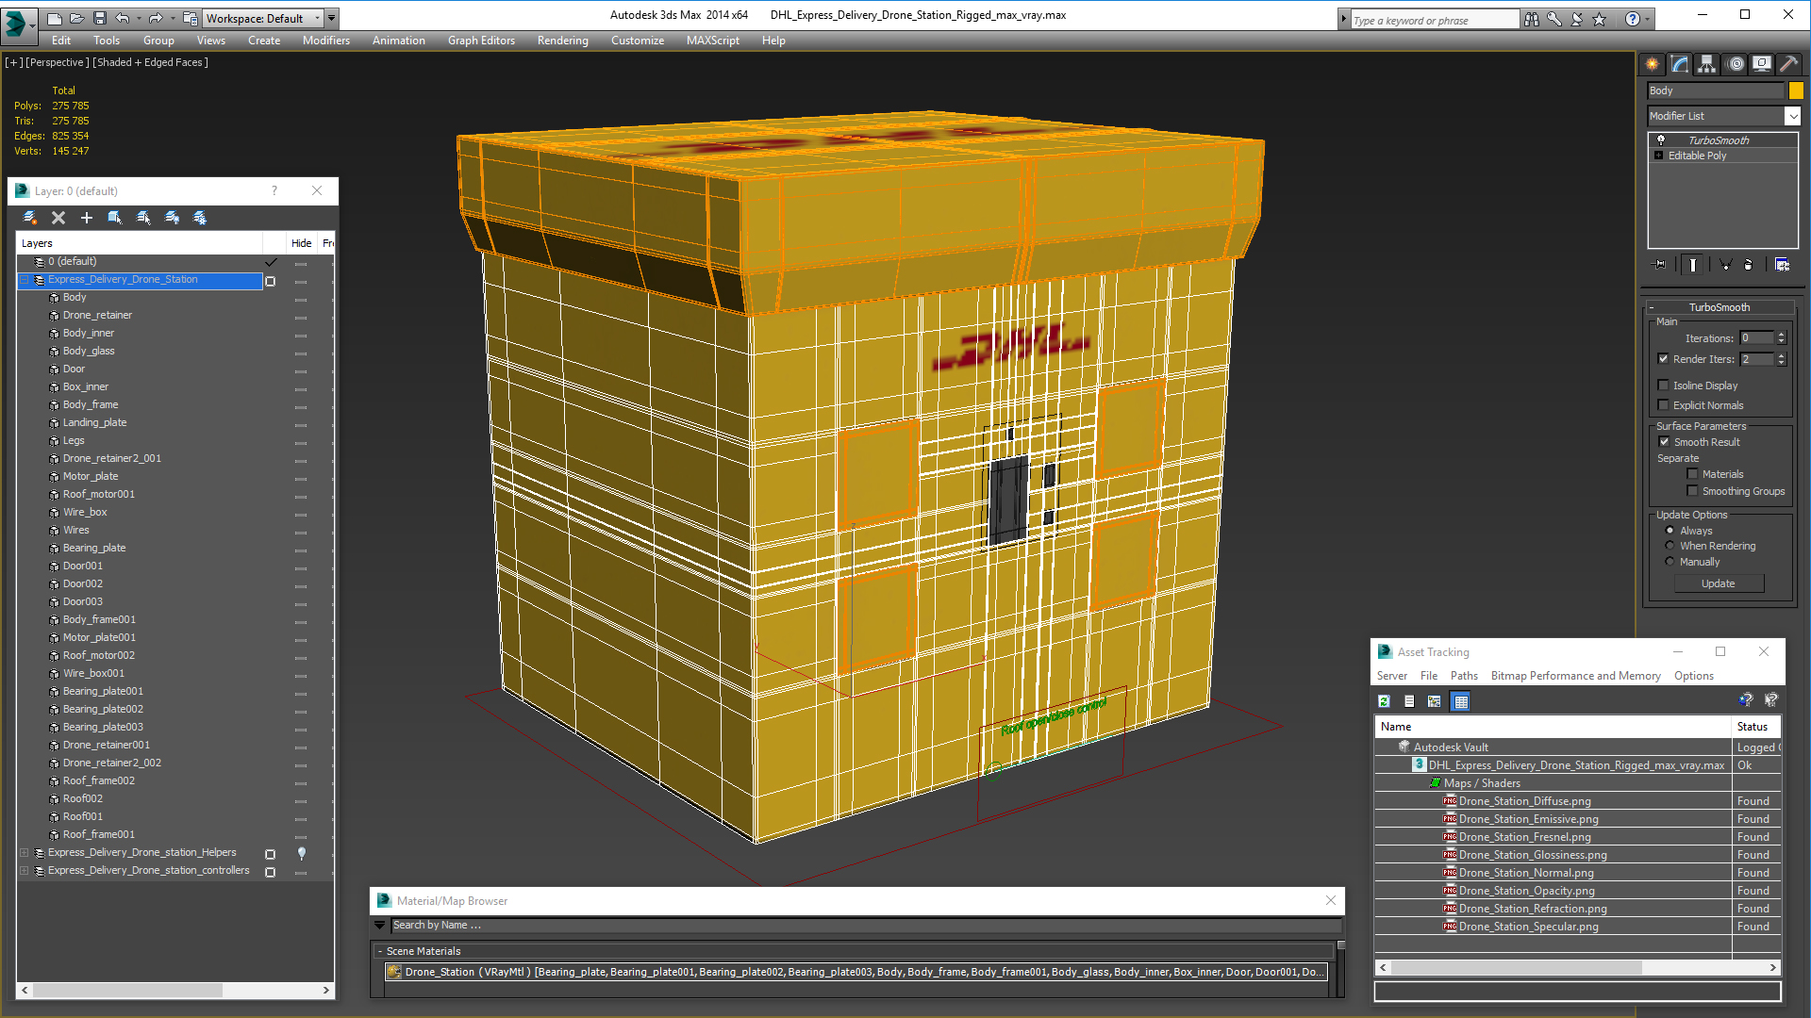Click the Save File floppy icon
Viewport: 1811px width, 1018px height.
[x=99, y=18]
